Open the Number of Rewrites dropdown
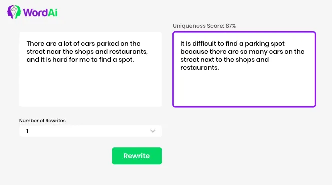Viewport: 332px width, 185px height. coord(91,131)
